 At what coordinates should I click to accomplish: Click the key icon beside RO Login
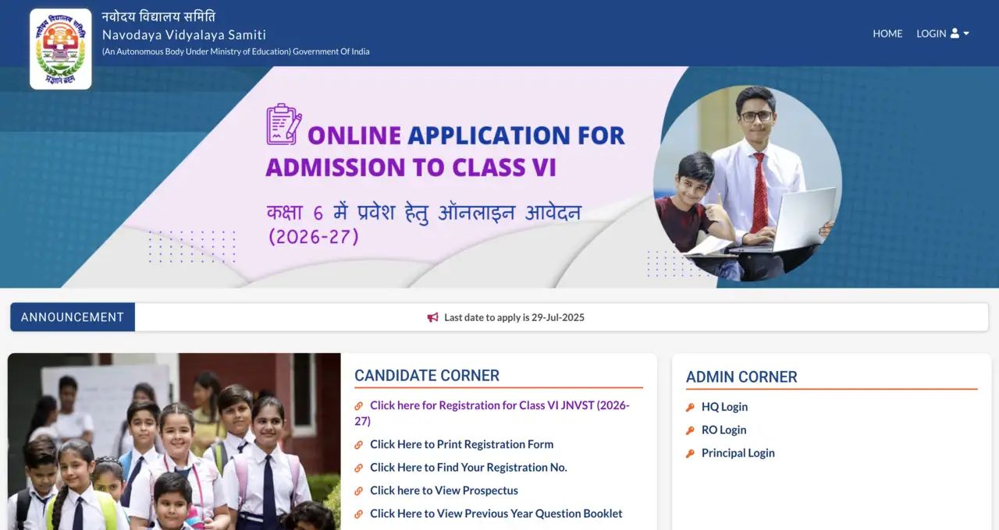point(690,430)
